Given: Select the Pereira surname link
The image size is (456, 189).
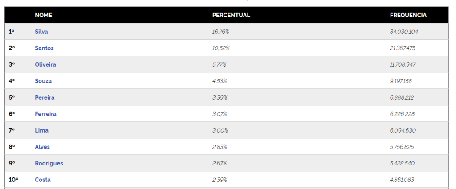Looking at the screenshot, I should (45, 97).
